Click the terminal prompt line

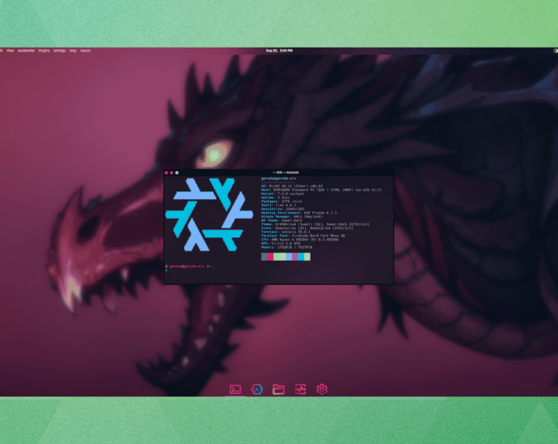pos(190,266)
